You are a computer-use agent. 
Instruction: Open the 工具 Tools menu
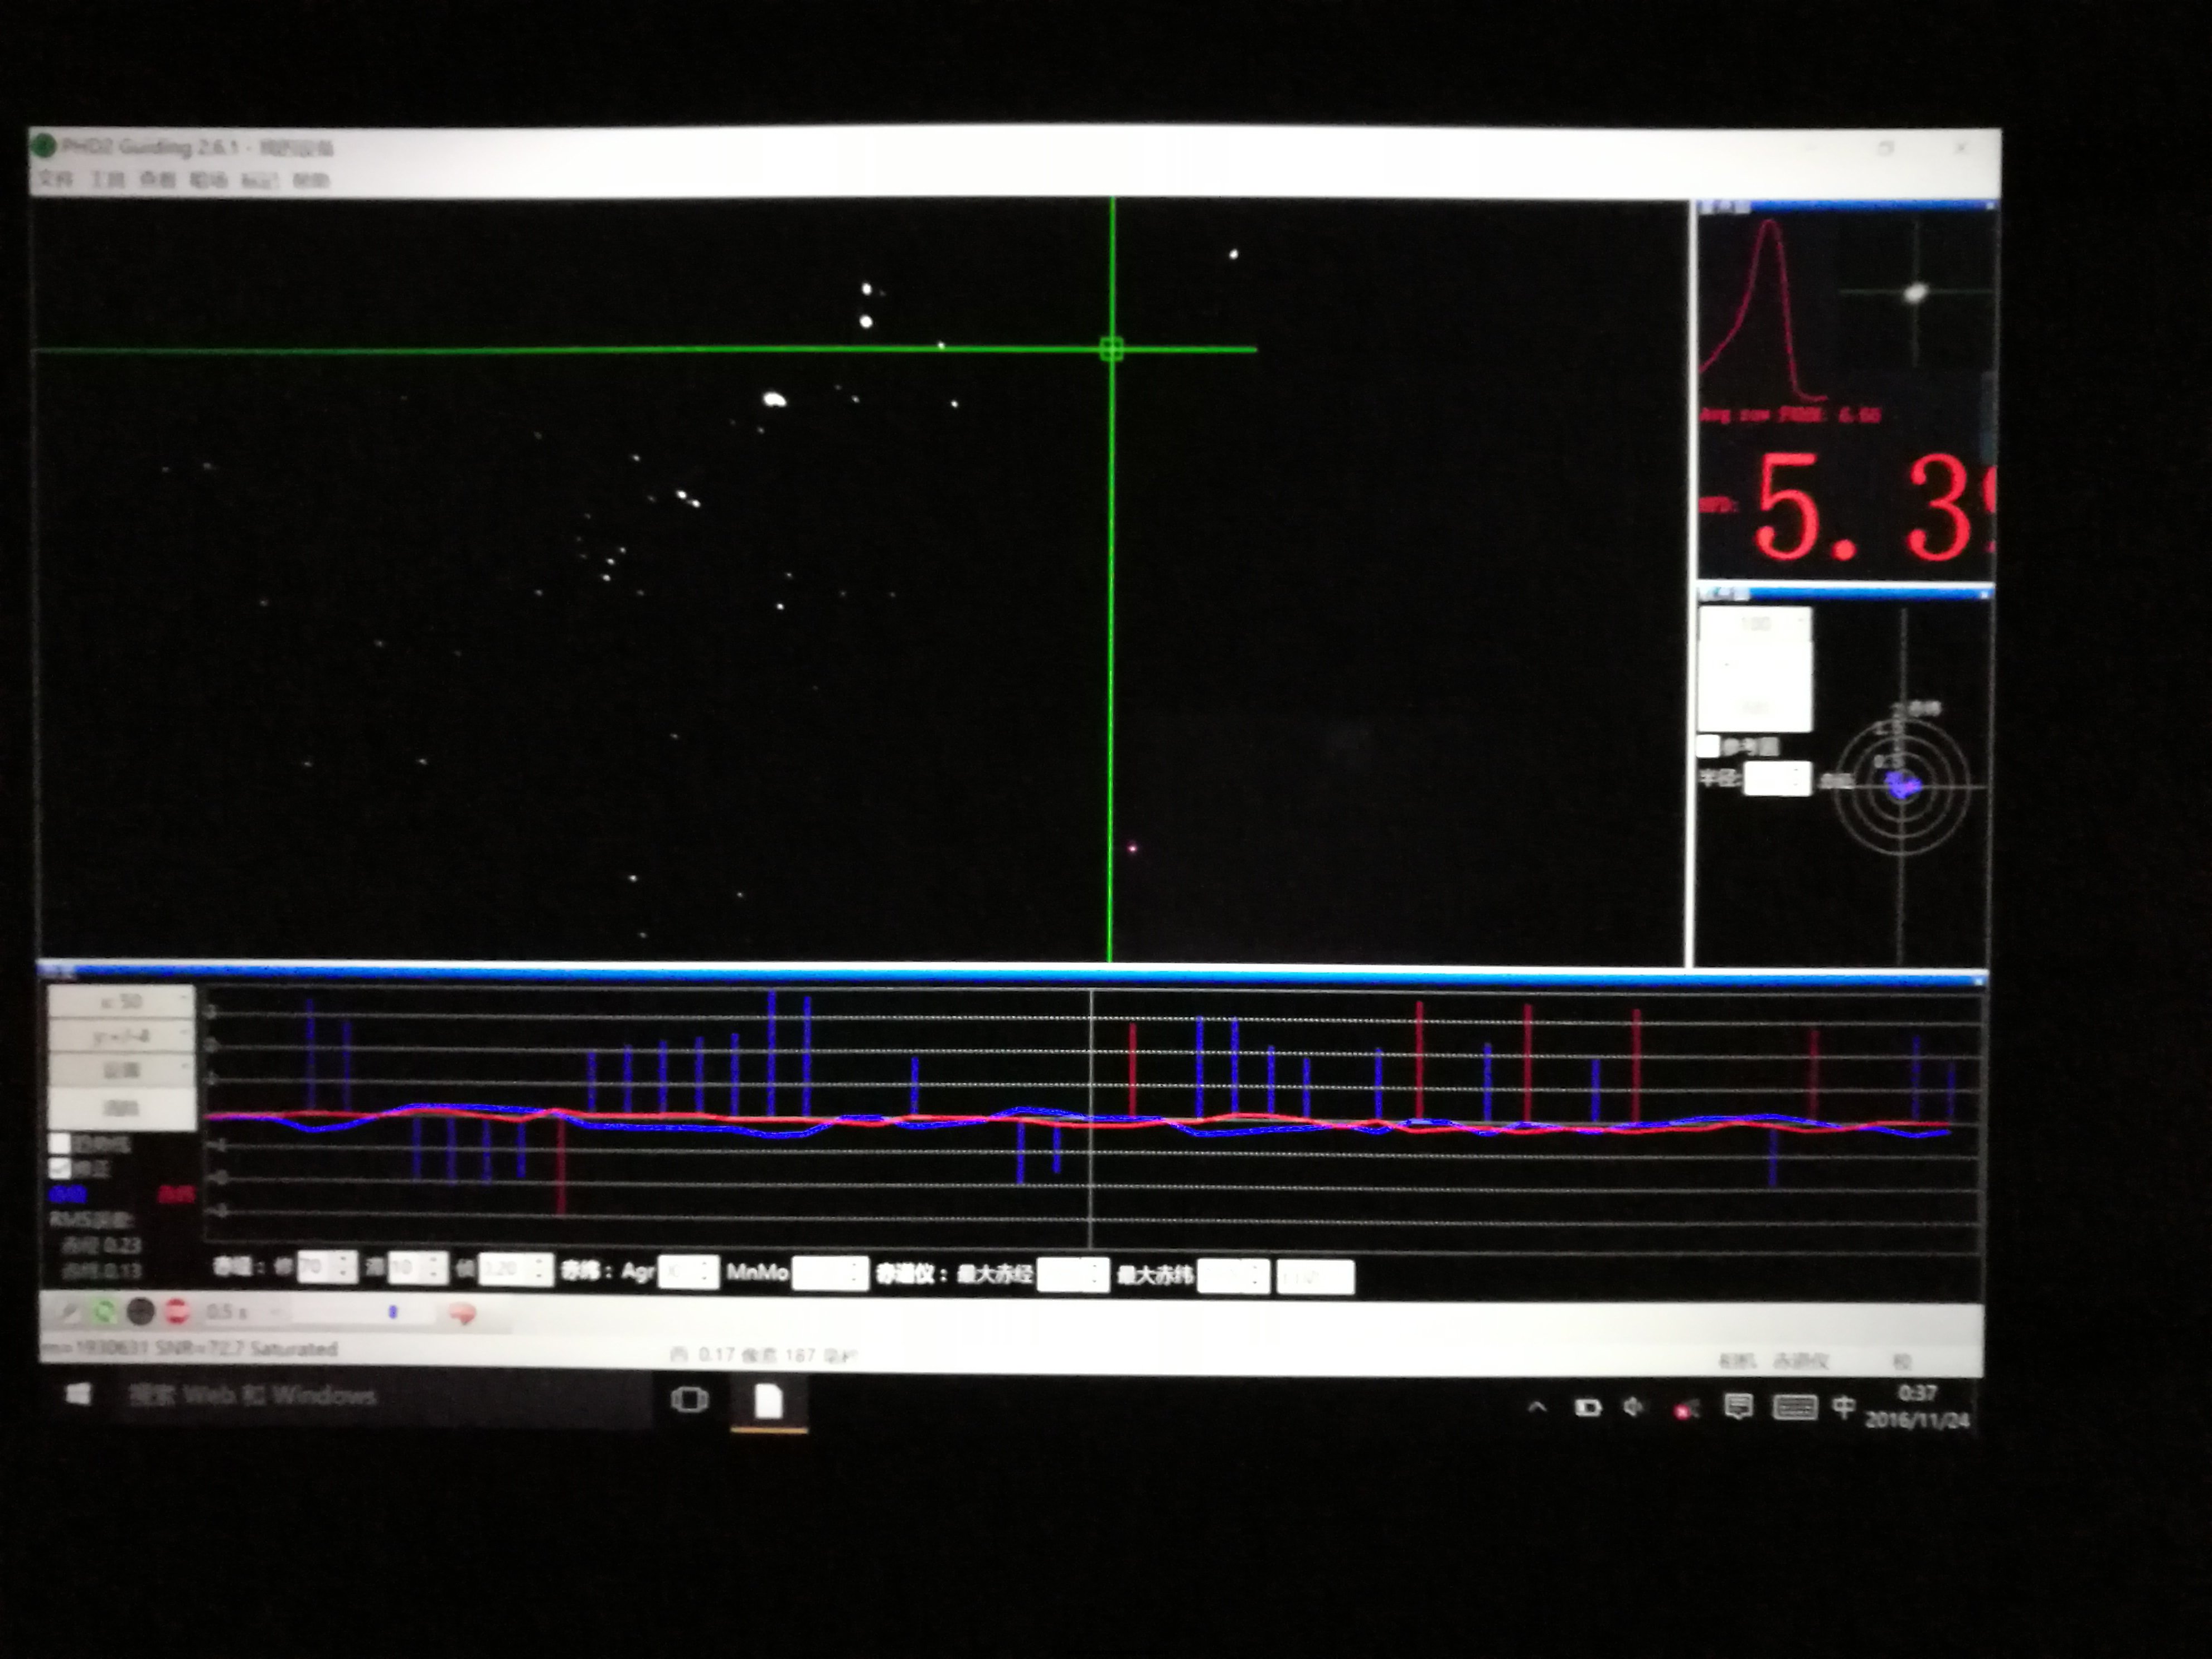click(107, 180)
